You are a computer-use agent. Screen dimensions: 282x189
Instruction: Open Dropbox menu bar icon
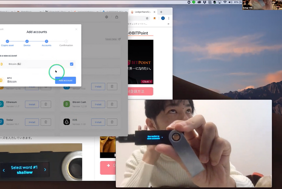204,2
